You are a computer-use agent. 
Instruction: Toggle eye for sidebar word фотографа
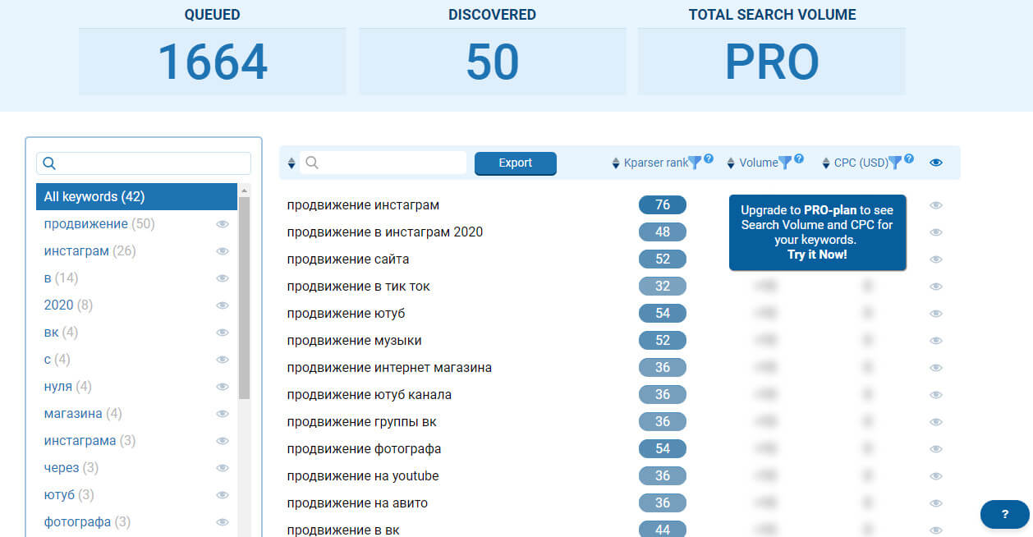click(222, 522)
